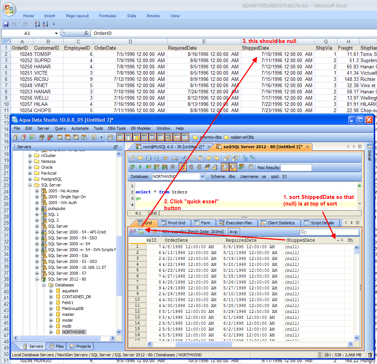Click the Print icon in query toolbar

(175, 158)
